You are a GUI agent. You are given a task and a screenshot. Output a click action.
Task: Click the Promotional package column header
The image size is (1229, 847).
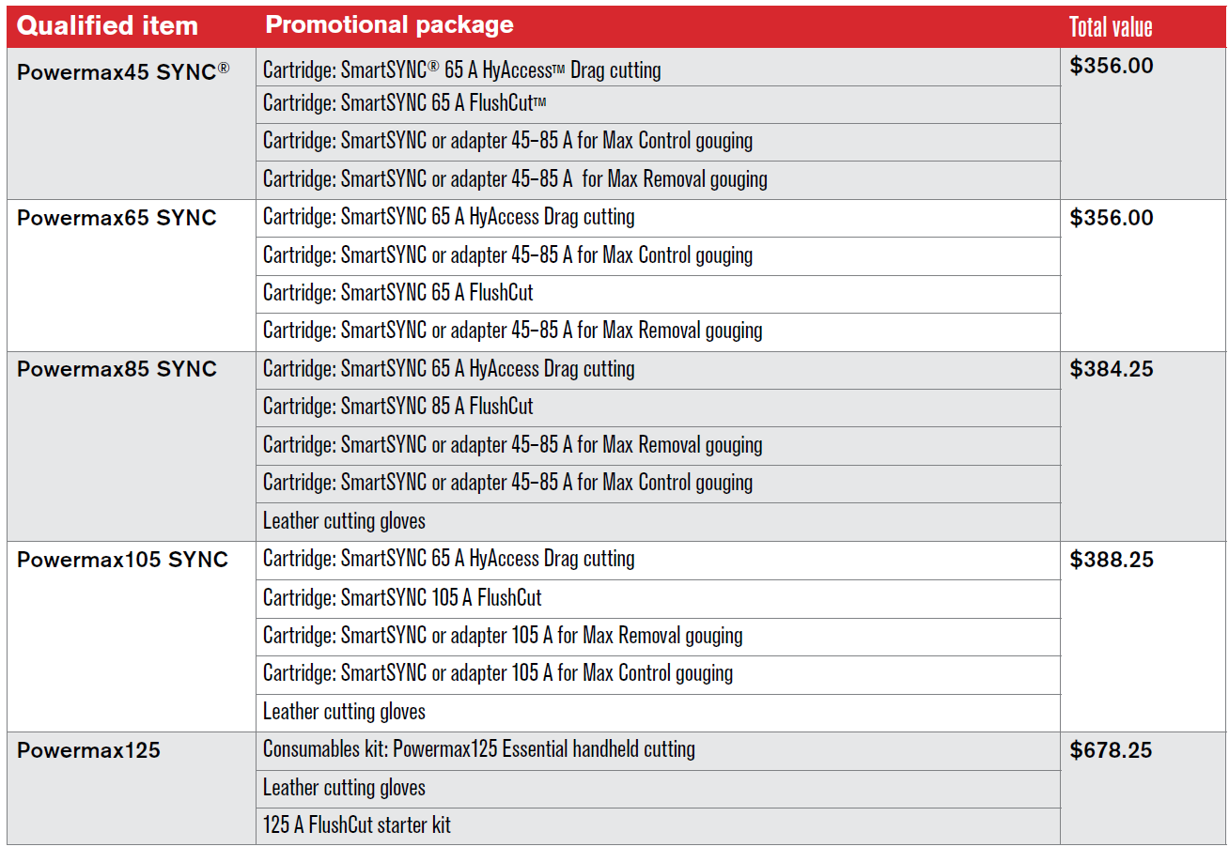389,25
